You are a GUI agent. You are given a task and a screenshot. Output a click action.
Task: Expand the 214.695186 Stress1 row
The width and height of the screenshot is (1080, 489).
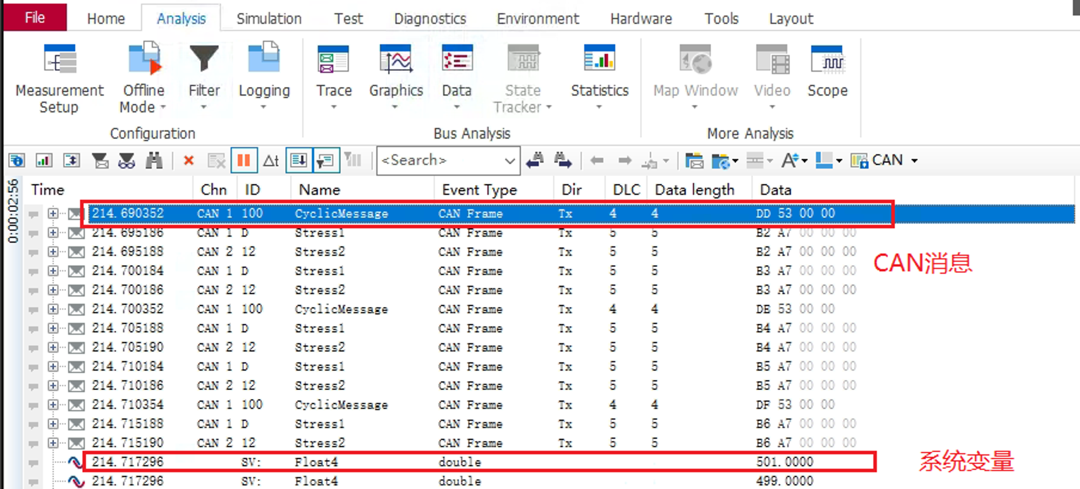tap(52, 233)
